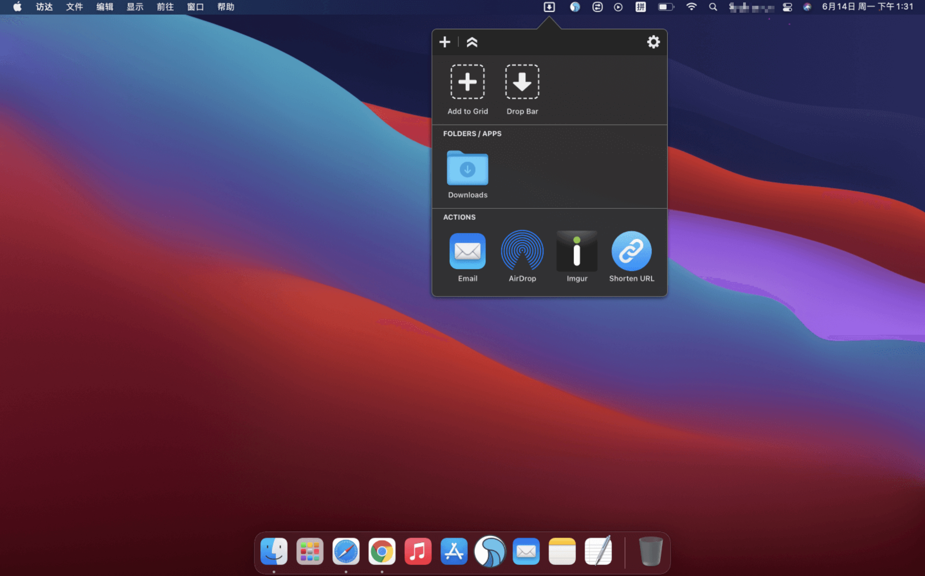Launch Google Chrome from the Dock

point(382,551)
